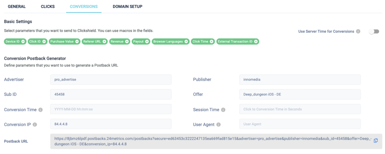Toggle Use Server Time for Conversions switch
This screenshot has width=385, height=154.
point(374,32)
